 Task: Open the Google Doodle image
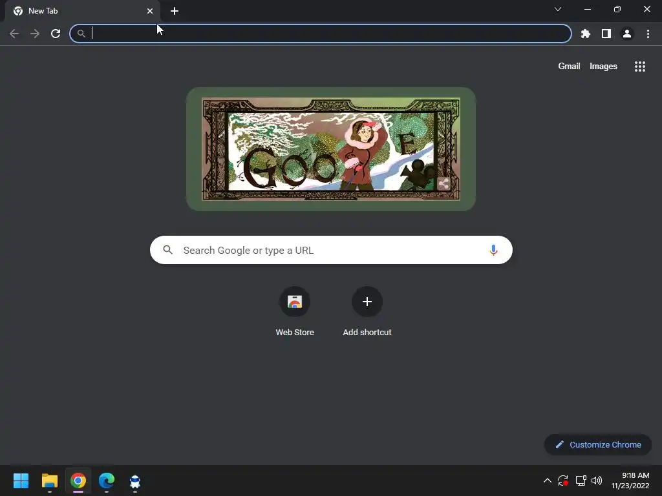[x=331, y=149]
